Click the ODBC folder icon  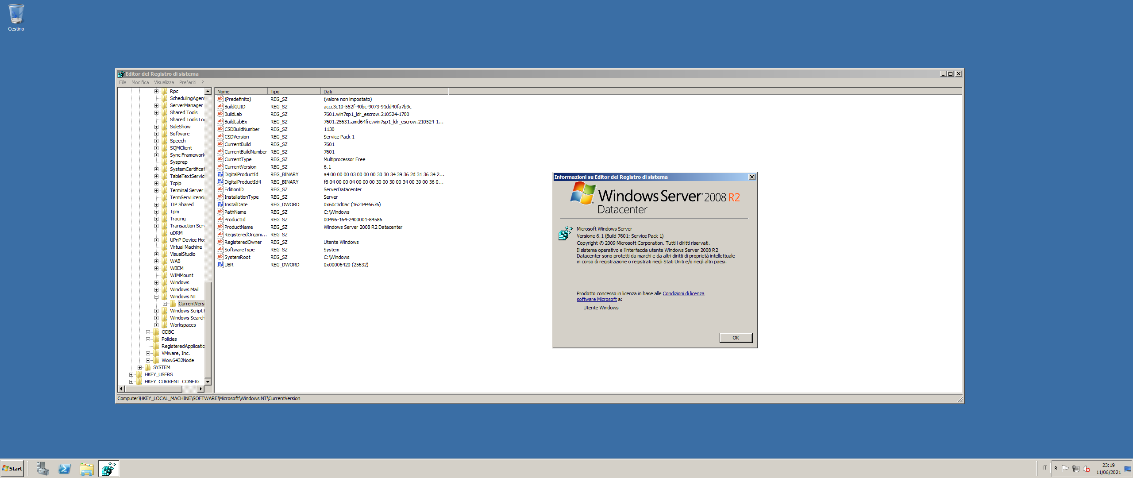[156, 332]
